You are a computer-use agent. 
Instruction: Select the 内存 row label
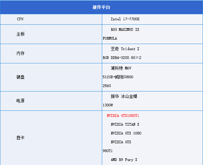(x=20, y=53)
